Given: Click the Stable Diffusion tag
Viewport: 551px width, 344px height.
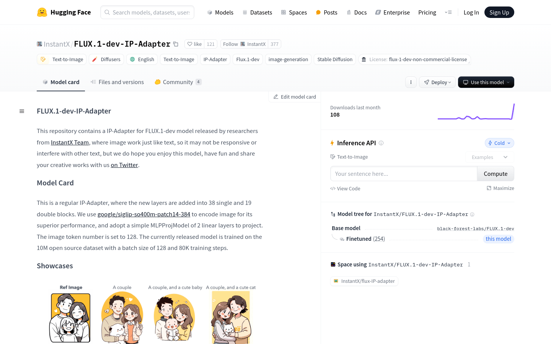Looking at the screenshot, I should coord(335,59).
